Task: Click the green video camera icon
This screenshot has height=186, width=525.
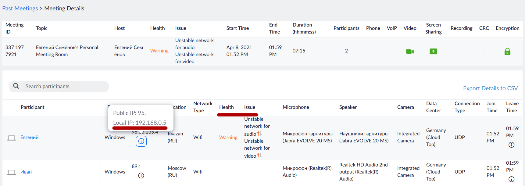Action: [410, 52]
